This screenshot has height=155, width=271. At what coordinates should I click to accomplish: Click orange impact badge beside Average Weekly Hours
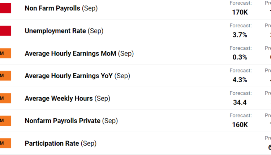click(5, 98)
